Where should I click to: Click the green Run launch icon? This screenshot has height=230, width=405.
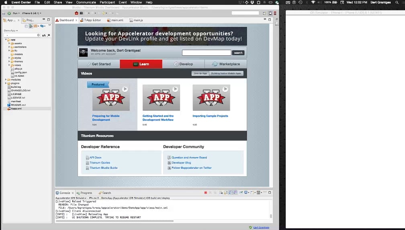click(9, 13)
